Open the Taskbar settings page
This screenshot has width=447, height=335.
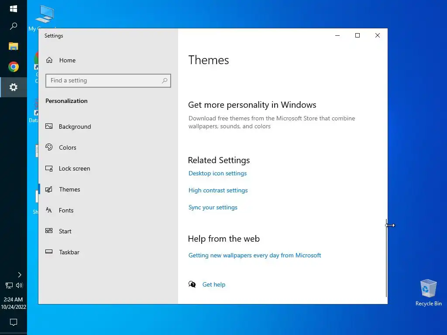tap(69, 253)
